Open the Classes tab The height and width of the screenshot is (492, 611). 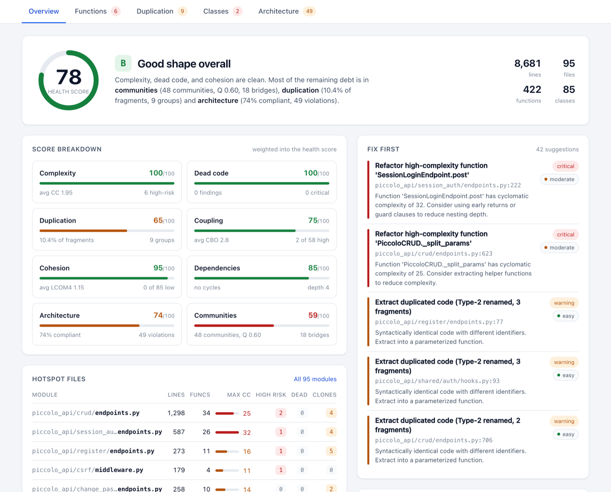(x=223, y=11)
